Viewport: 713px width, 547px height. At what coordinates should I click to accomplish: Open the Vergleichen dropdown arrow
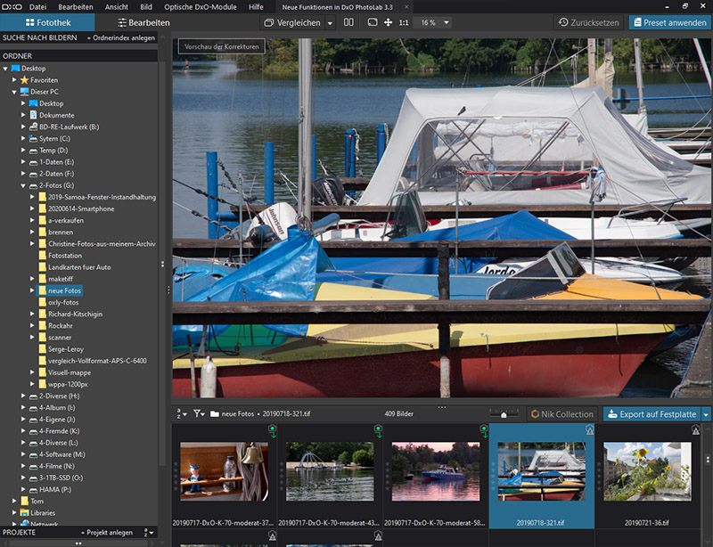(330, 22)
